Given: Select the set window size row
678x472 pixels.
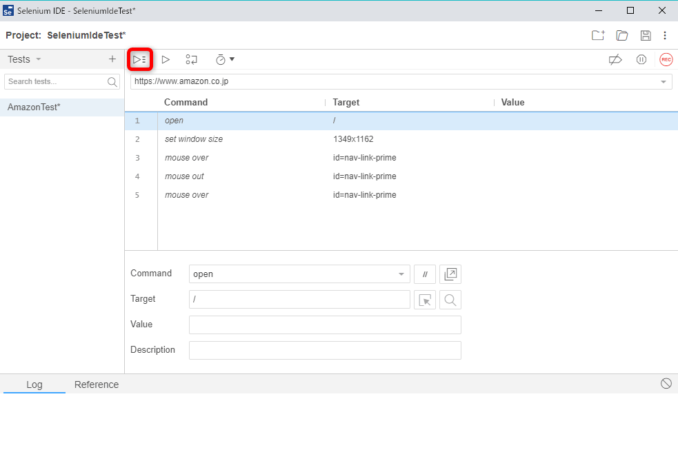Looking at the screenshot, I should coord(401,139).
